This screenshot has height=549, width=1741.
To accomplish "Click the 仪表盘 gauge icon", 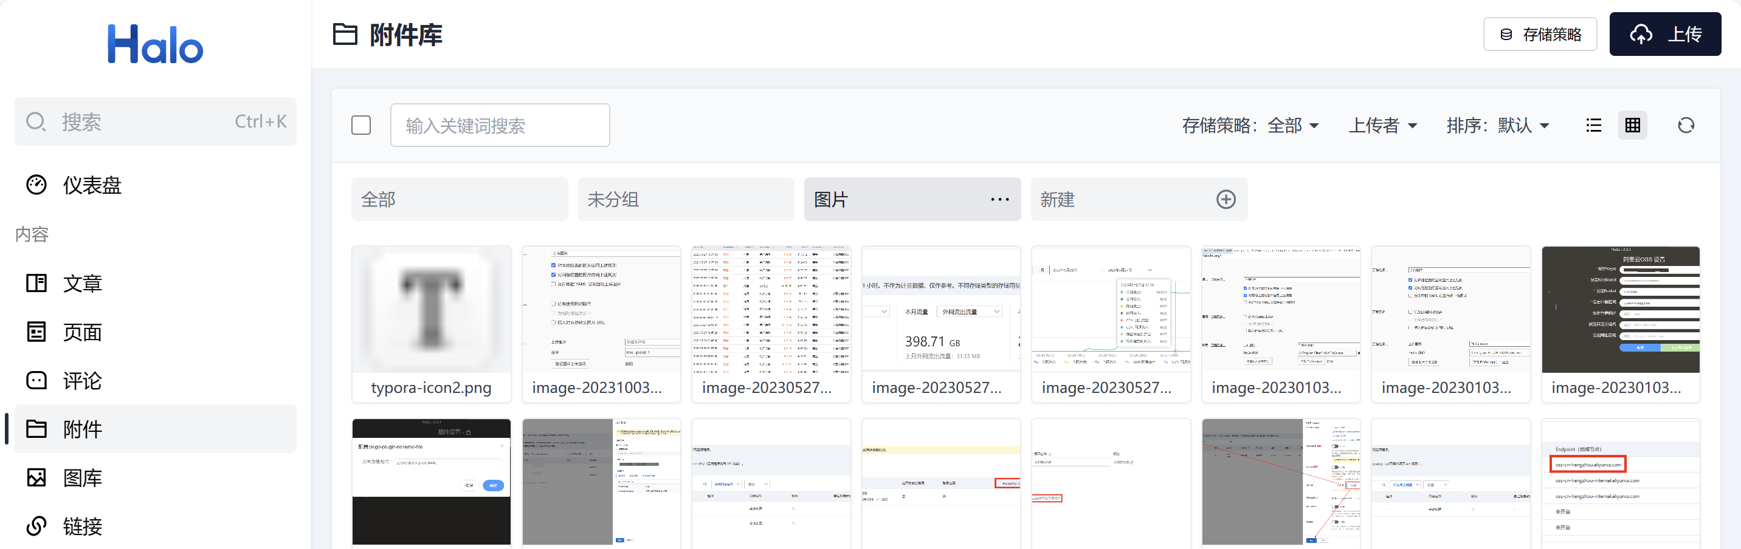I will 36,185.
